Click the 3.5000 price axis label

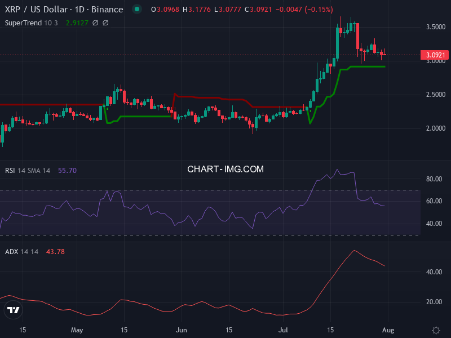point(435,27)
